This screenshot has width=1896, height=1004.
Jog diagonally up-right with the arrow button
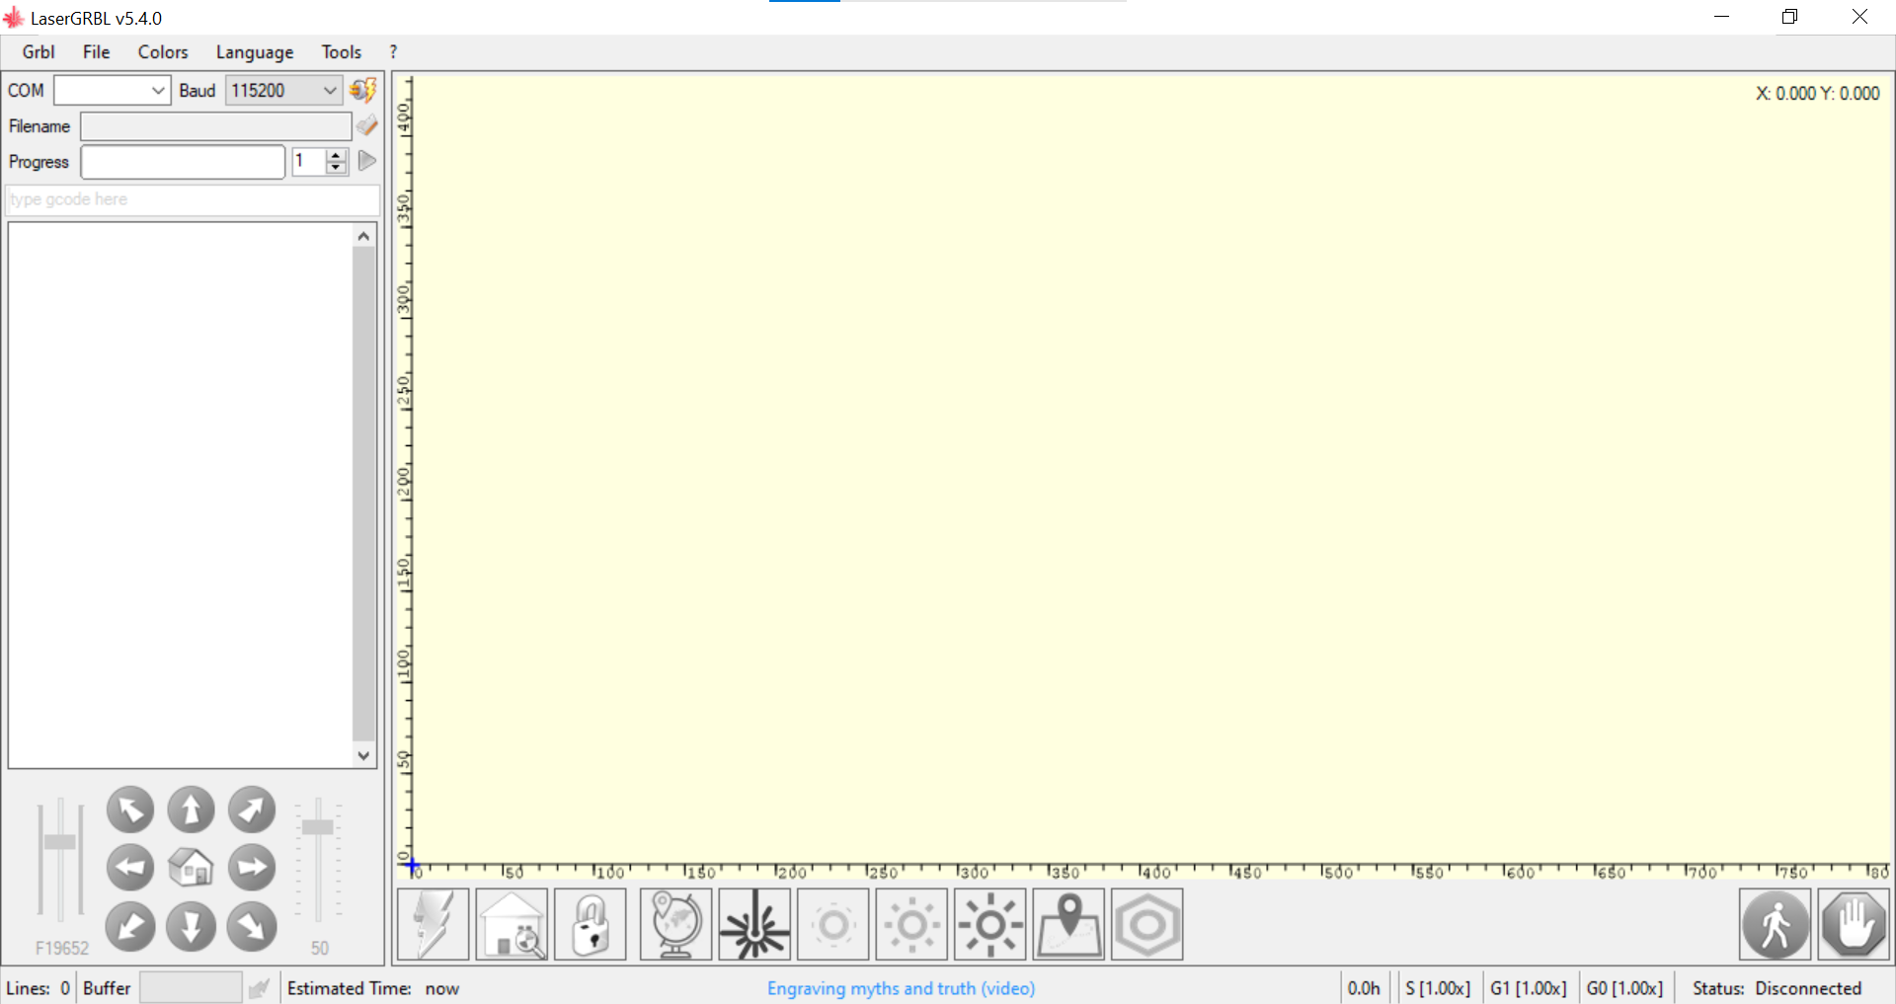click(252, 810)
